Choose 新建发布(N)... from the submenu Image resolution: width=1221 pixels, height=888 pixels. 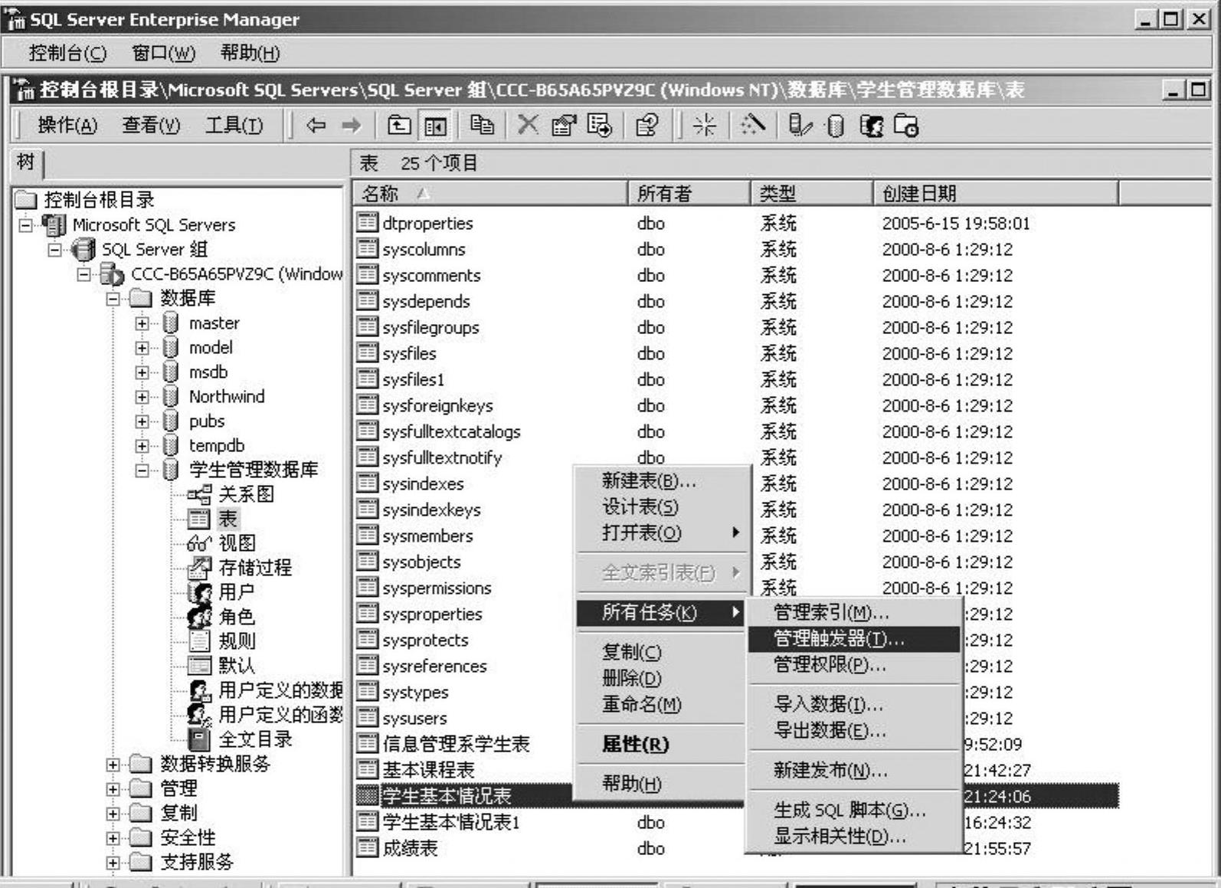pos(854,770)
